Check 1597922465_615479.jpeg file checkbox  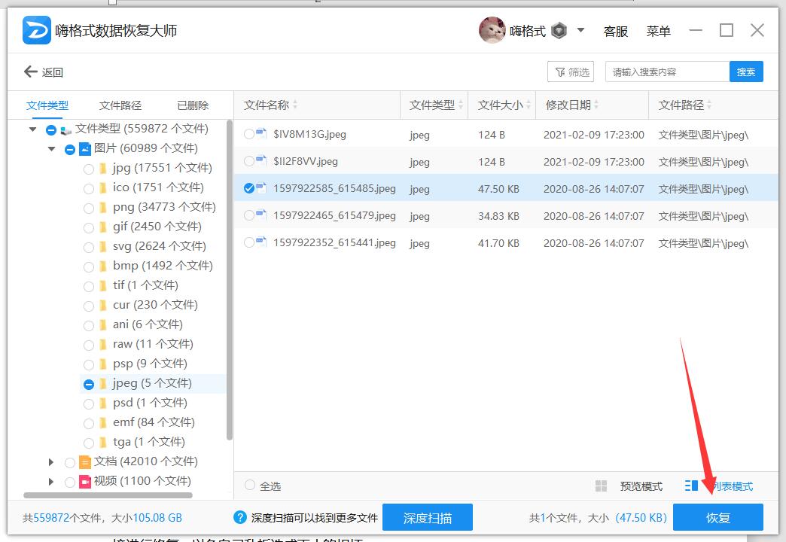coord(249,215)
